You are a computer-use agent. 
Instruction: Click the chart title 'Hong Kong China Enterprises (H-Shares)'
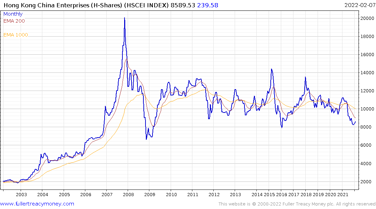[x=63, y=5]
